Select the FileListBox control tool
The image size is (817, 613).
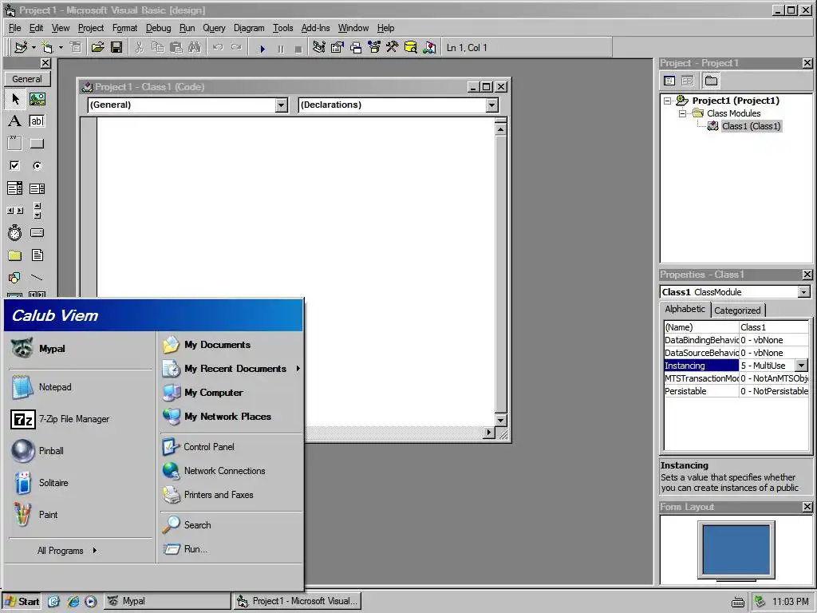[37, 255]
